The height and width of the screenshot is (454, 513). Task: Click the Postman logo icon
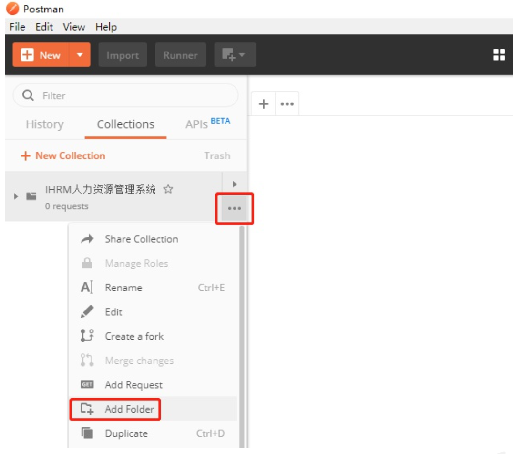13,9
